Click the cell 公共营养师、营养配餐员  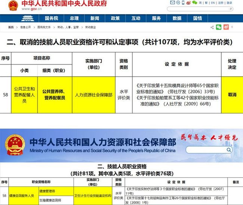55,95
